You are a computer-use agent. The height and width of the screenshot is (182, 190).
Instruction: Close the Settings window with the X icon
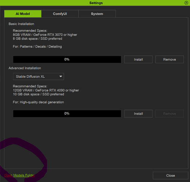click(x=186, y=3)
